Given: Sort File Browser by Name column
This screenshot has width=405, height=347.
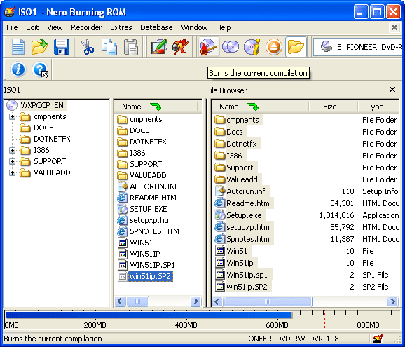Looking at the screenshot, I should pos(260,107).
